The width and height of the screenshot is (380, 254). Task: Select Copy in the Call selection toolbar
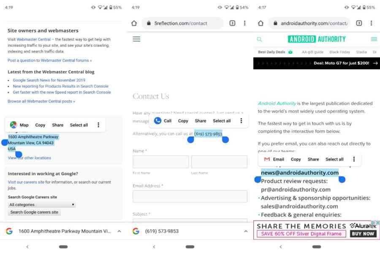click(183, 121)
